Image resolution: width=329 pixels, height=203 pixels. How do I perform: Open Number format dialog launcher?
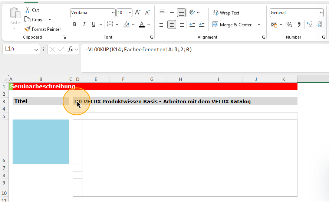pos(324,37)
